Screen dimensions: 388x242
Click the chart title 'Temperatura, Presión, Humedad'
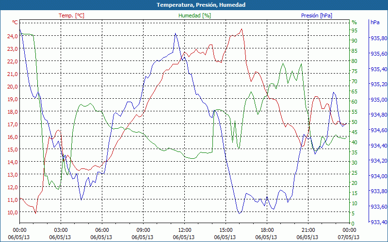click(201, 5)
